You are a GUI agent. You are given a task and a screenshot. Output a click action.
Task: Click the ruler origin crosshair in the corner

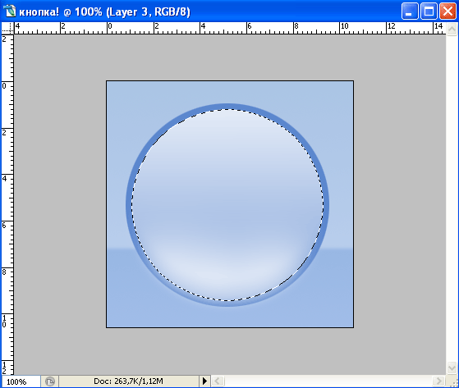point(7,29)
